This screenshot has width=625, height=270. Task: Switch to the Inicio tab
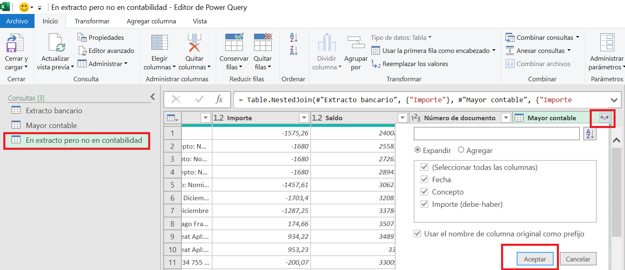[x=50, y=21]
